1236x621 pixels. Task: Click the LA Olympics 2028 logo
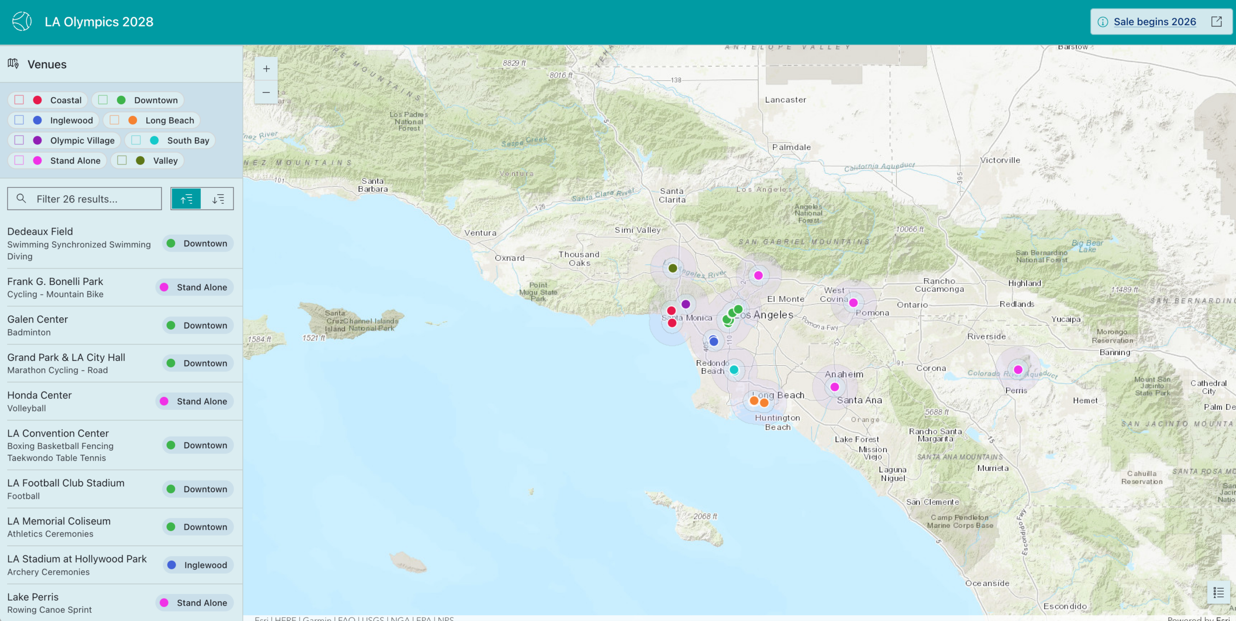22,22
